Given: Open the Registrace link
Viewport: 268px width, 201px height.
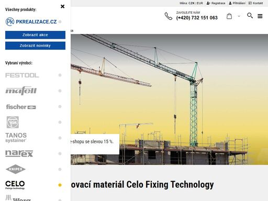Looking at the screenshot, I should 216,3.
